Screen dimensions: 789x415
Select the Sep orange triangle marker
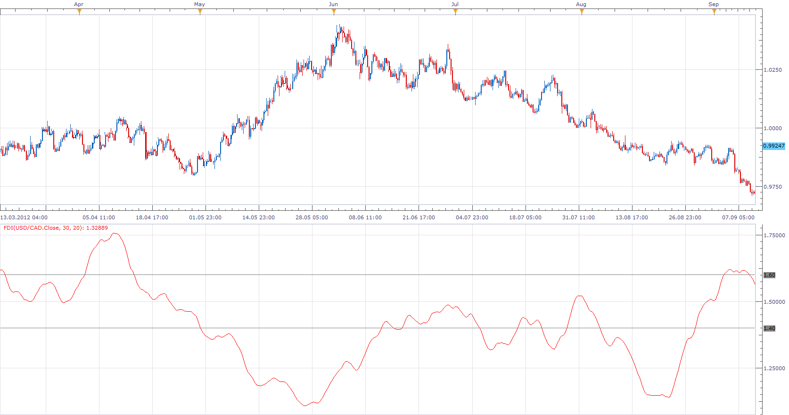[x=714, y=12]
